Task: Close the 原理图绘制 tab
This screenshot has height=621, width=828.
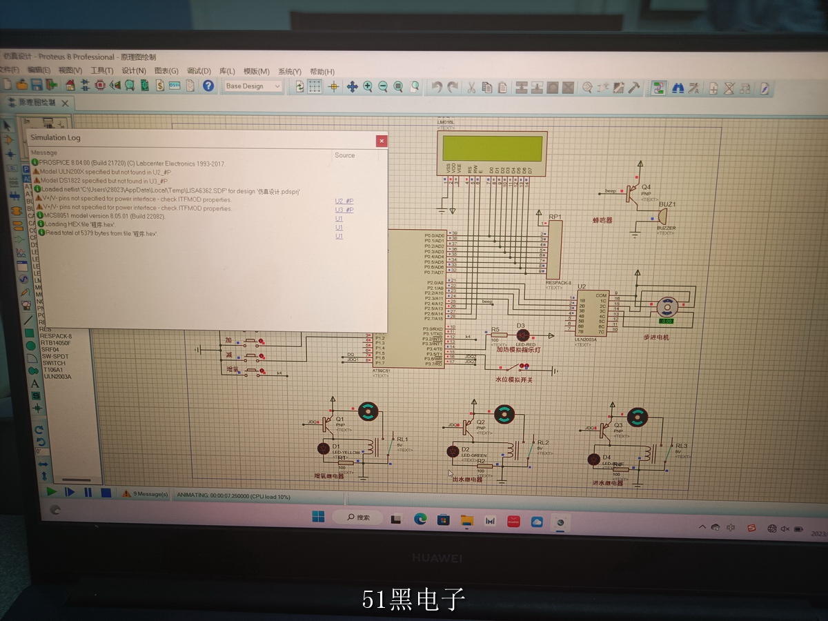Action: pyautogui.click(x=66, y=103)
